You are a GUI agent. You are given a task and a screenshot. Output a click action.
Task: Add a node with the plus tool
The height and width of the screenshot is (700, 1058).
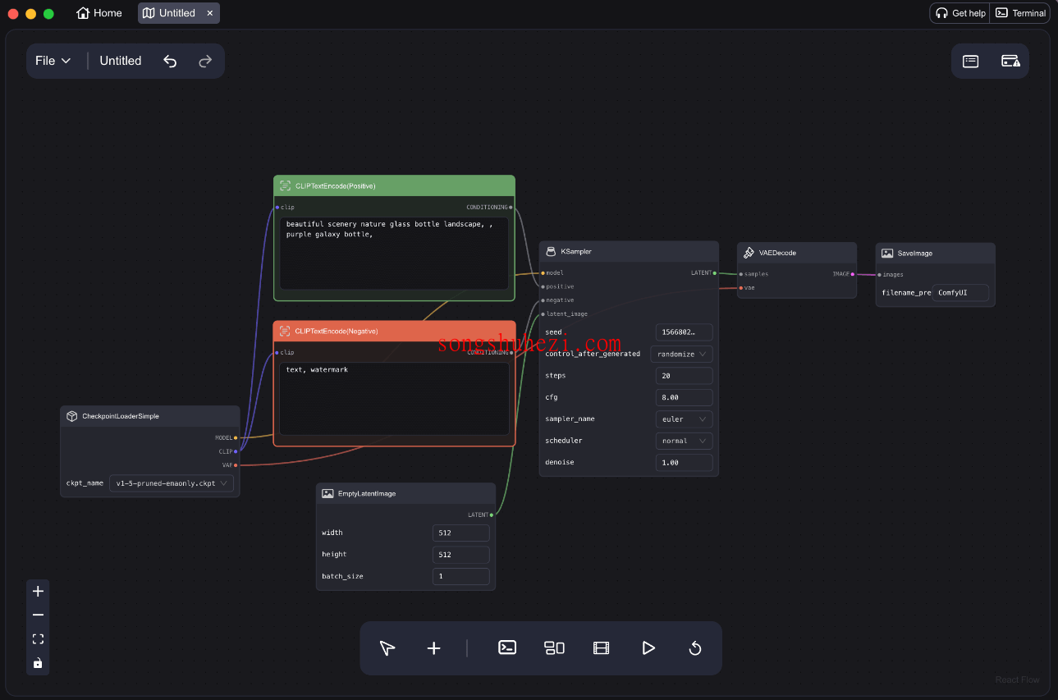click(x=434, y=648)
